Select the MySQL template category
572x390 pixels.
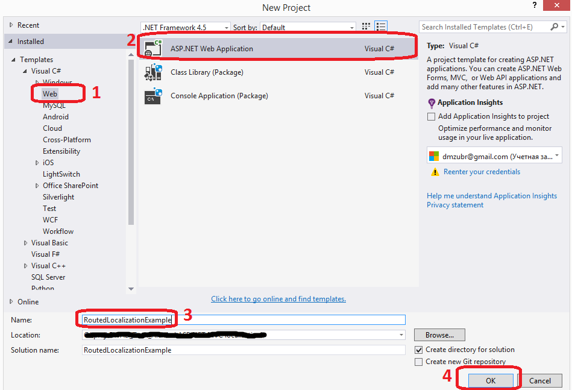pos(54,105)
